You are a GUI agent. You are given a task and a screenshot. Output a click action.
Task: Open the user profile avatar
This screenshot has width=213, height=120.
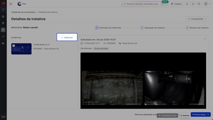point(206,4)
